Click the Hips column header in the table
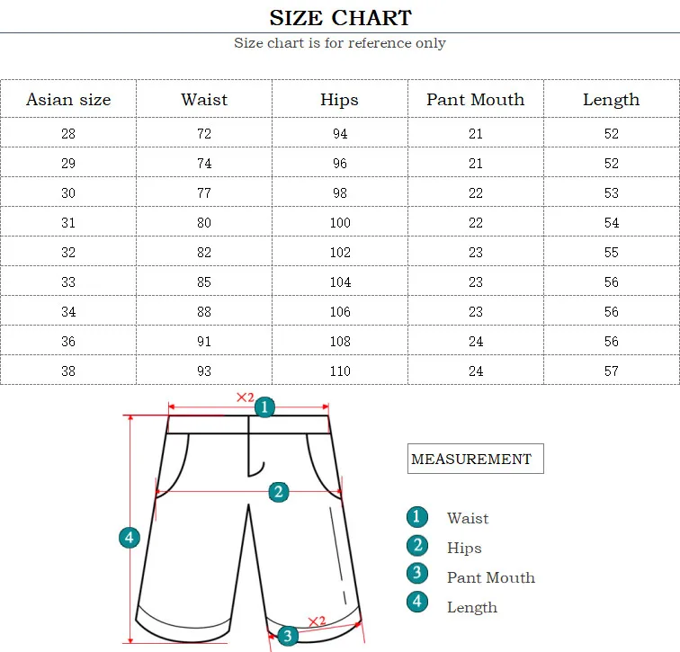 pos(339,100)
